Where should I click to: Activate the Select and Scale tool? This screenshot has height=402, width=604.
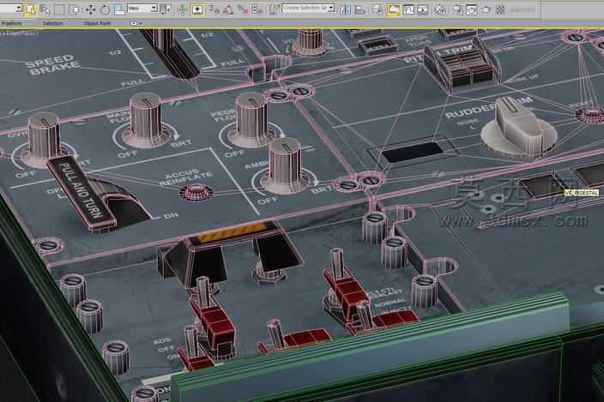119,9
